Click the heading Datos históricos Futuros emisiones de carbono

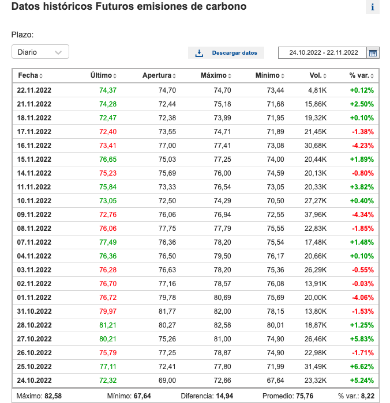point(129,6)
